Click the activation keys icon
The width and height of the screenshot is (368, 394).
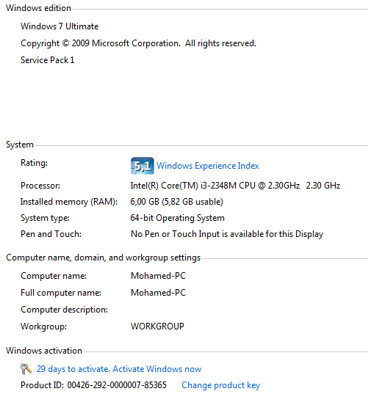point(26,369)
